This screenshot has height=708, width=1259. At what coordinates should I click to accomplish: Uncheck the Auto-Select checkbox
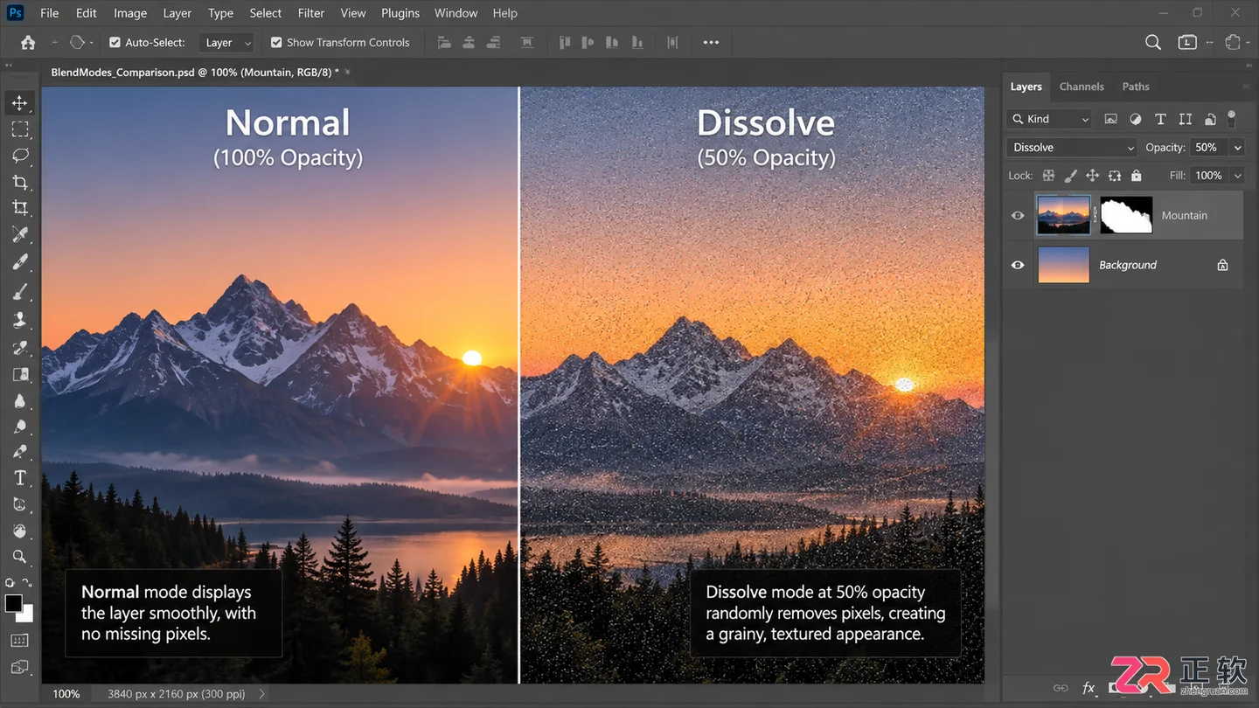pyautogui.click(x=115, y=42)
